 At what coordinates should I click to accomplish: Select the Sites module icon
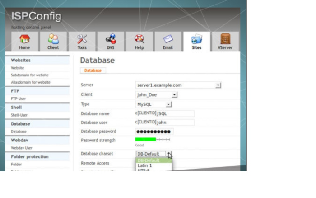[196, 40]
